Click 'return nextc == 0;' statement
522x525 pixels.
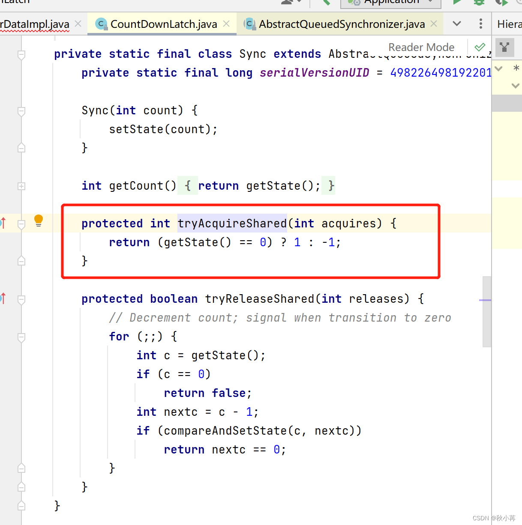(x=225, y=449)
